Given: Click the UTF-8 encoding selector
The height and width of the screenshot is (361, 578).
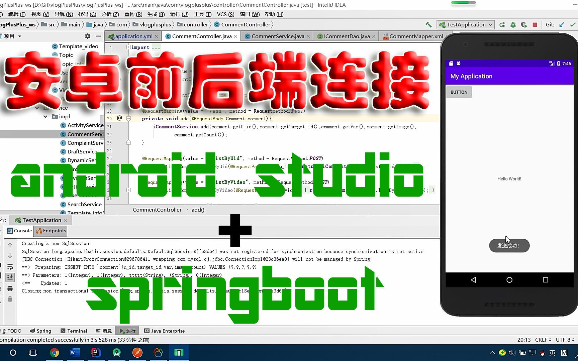Looking at the screenshot, I should coord(565,340).
